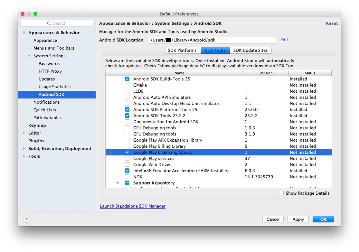
Task: Focus the preferences Search field
Action: (x=57, y=23)
